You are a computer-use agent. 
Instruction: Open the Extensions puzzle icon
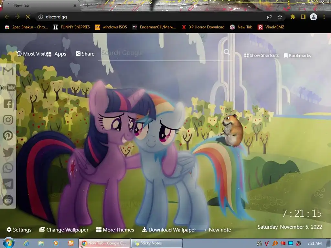(x=293, y=17)
